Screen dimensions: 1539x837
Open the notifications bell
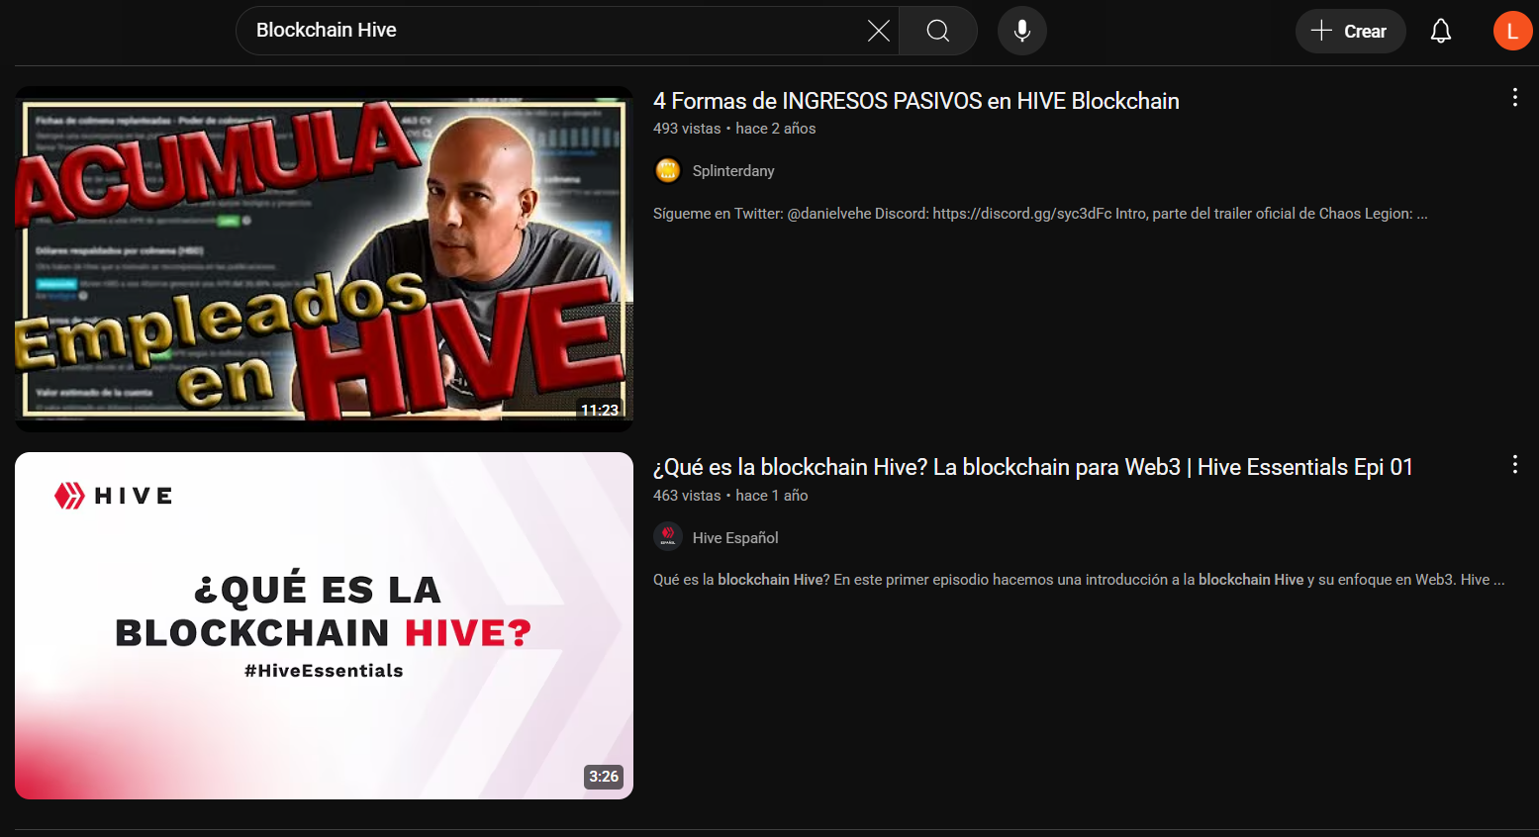click(x=1441, y=31)
